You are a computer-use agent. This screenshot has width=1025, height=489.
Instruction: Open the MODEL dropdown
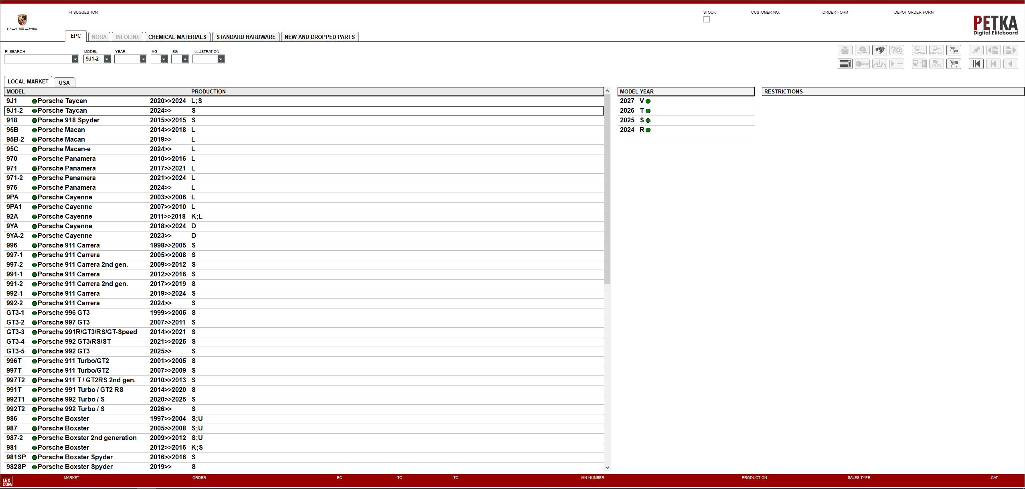[x=106, y=59]
